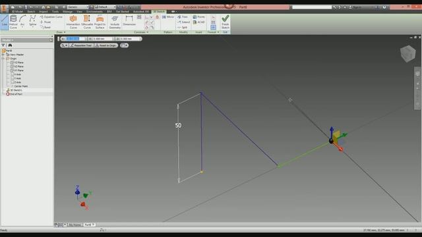This screenshot has width=422, height=237.
Task: Select the Extend tool
Action: coord(183,22)
